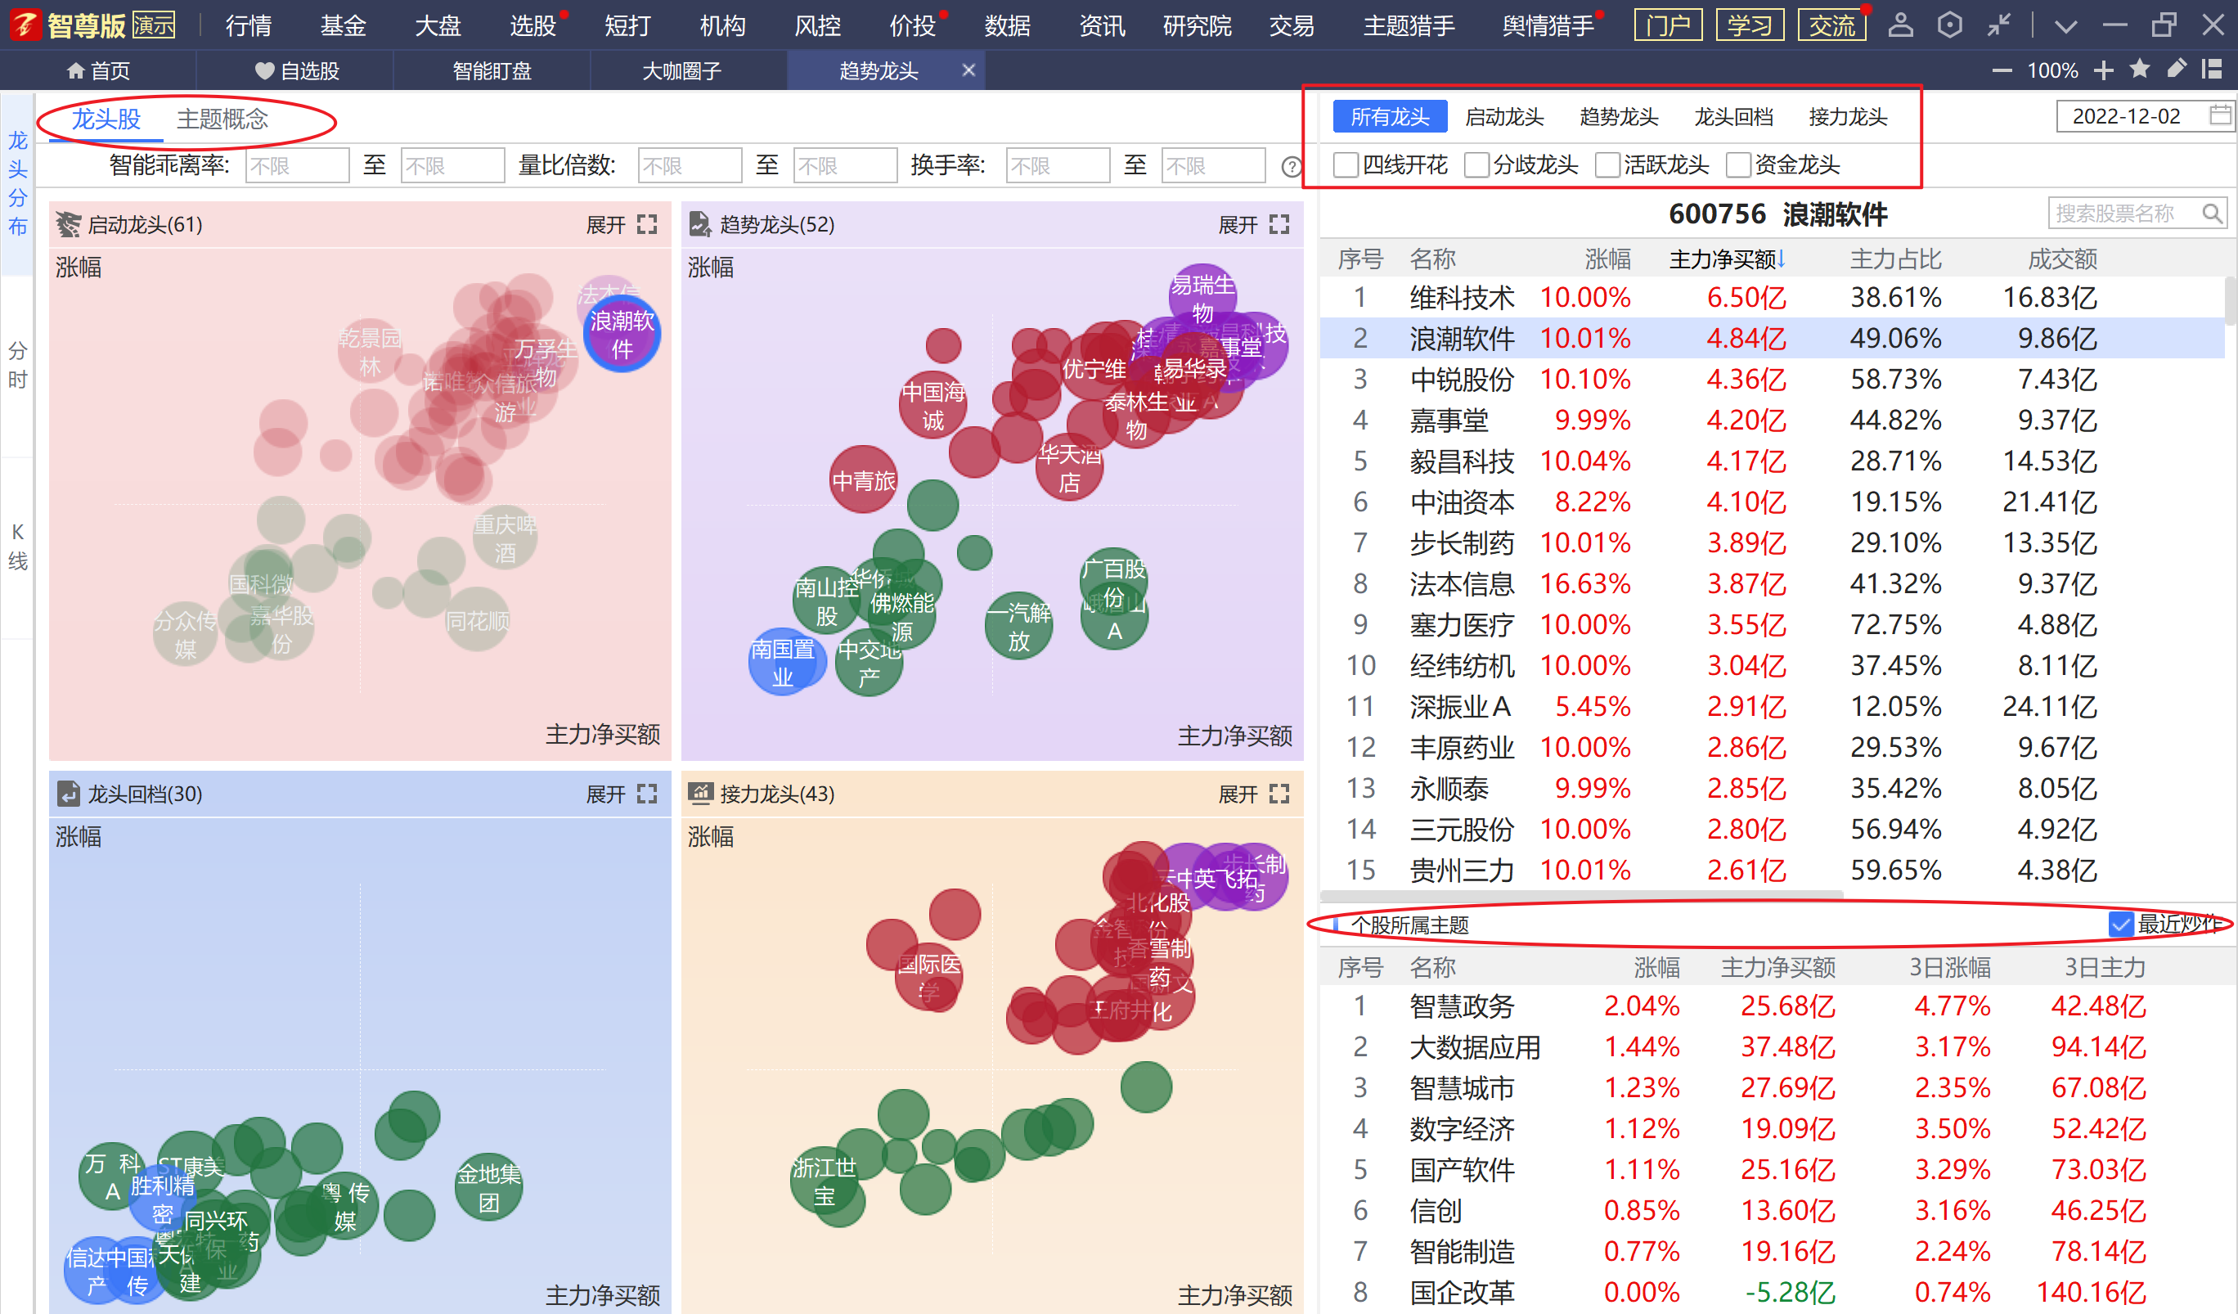Image resolution: width=2238 pixels, height=1314 pixels.
Task: Click the 接力龙头 header icon
Action: click(701, 793)
